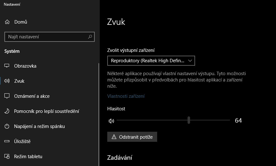The height and width of the screenshot is (166, 276).
Task: Click the Zvuk speaker sidebar icon
Action: pyautogui.click(x=7, y=81)
